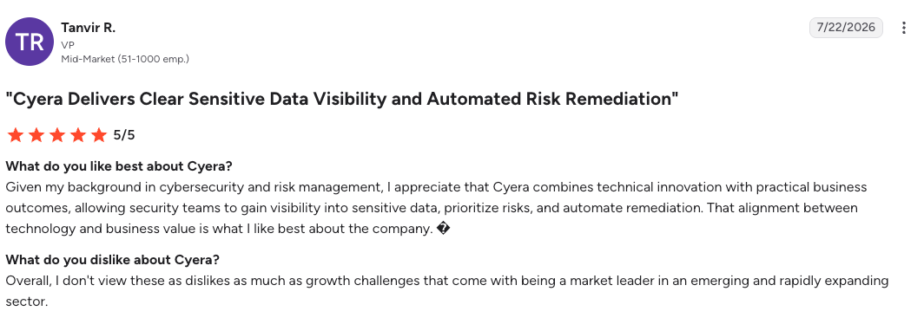Image resolution: width=924 pixels, height=324 pixels.
Task: Click the VP job title label
Action: point(67,45)
